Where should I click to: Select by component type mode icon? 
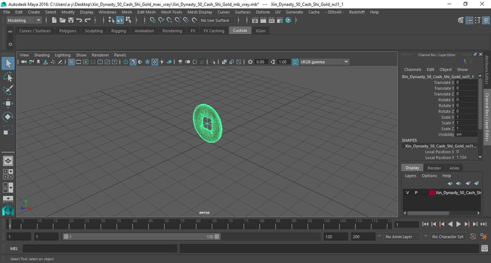coord(128,20)
